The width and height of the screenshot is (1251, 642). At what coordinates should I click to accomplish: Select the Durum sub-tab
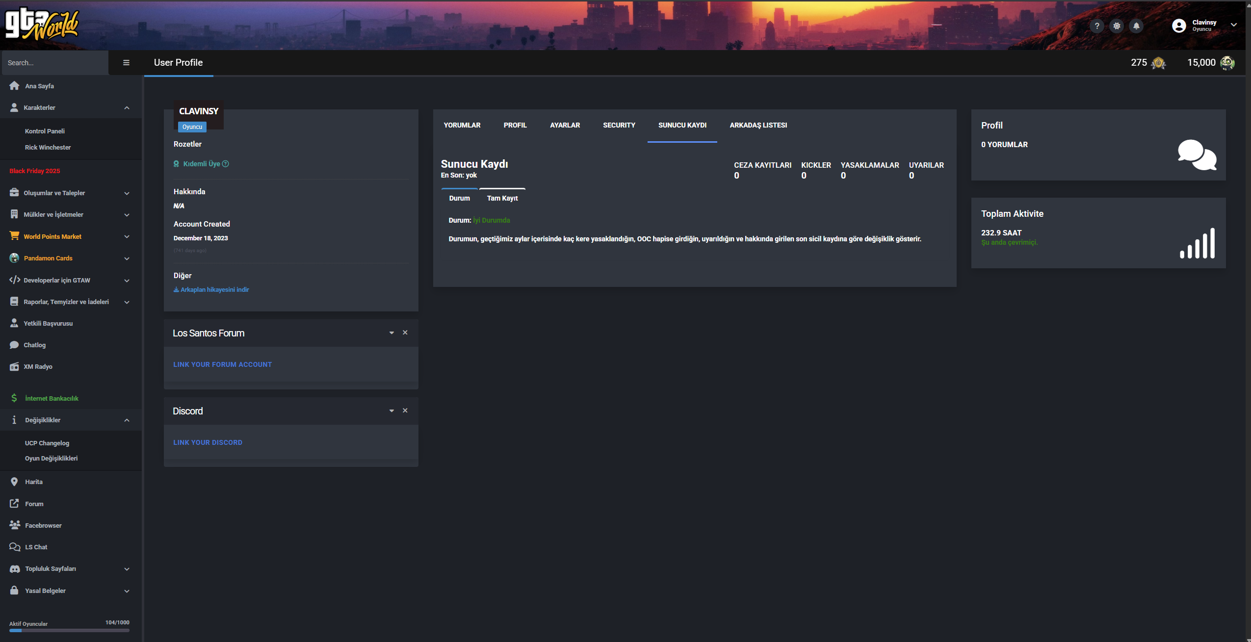point(460,198)
